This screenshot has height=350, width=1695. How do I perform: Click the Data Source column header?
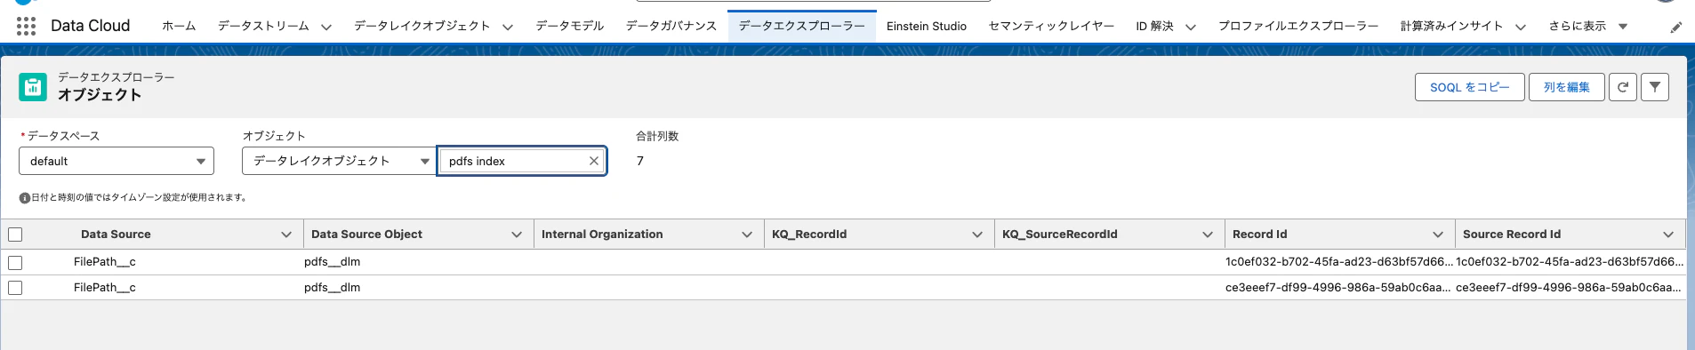[116, 235]
